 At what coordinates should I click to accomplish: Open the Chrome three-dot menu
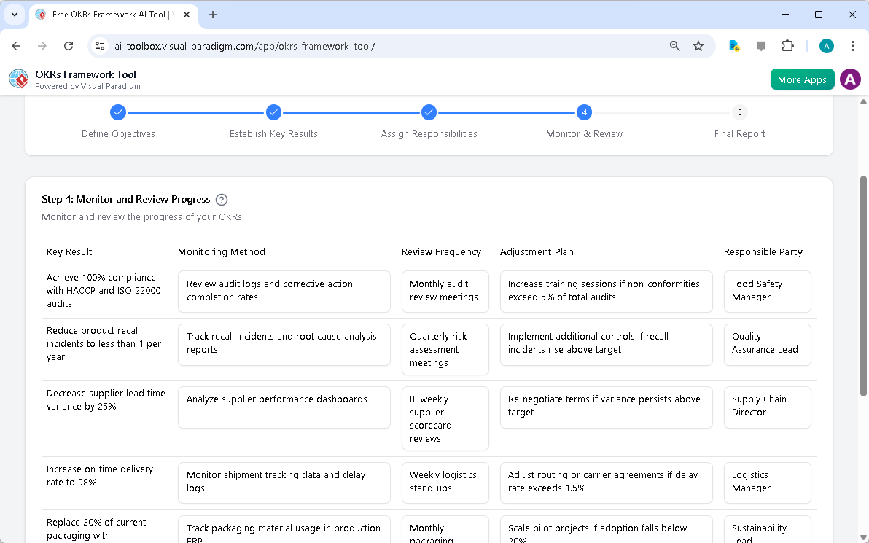(853, 45)
